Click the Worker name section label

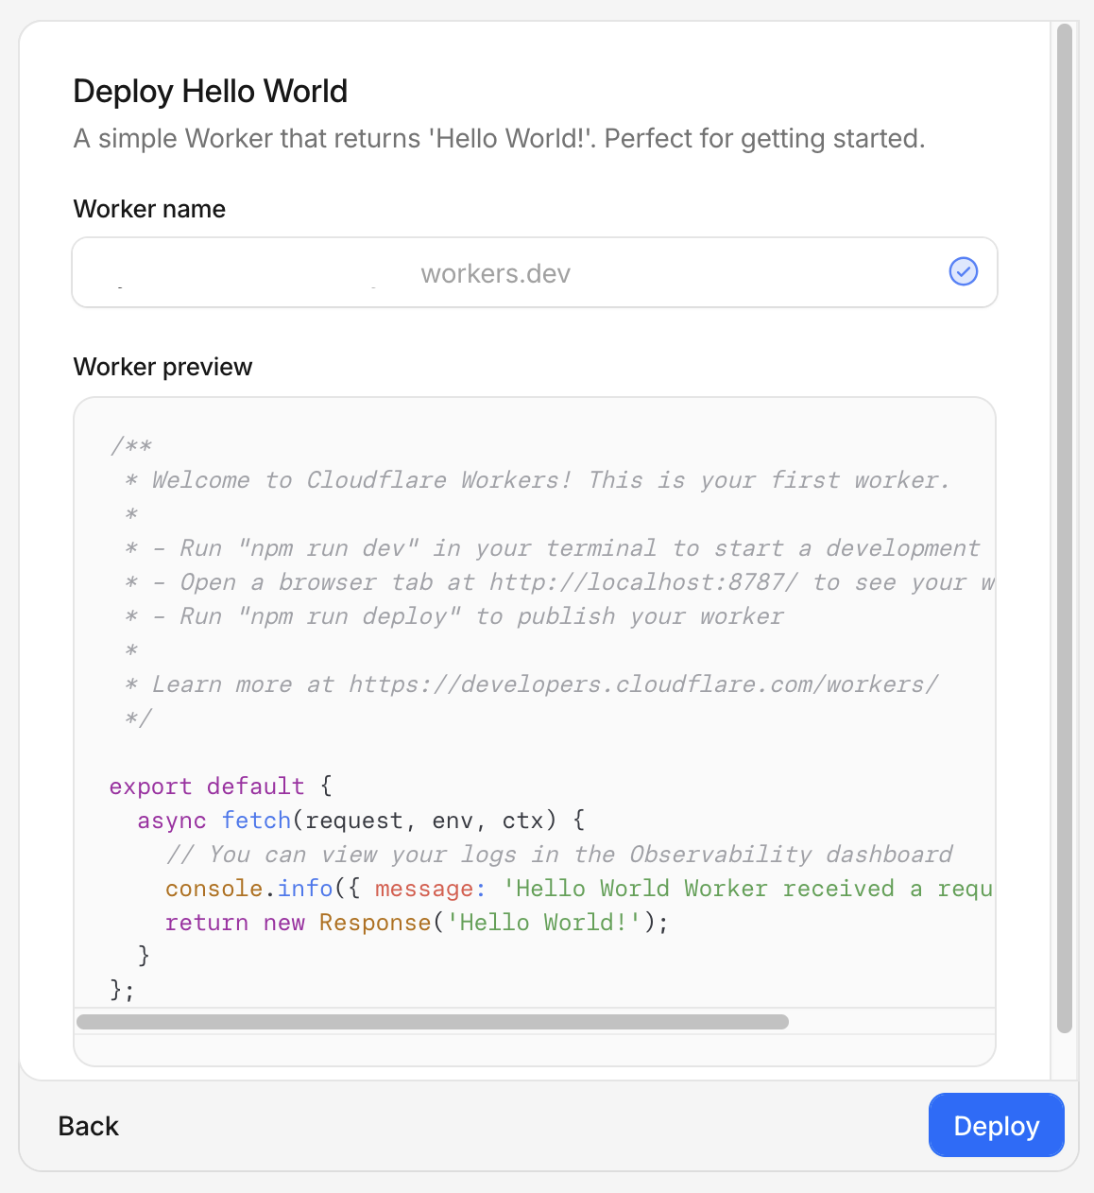[x=148, y=209]
